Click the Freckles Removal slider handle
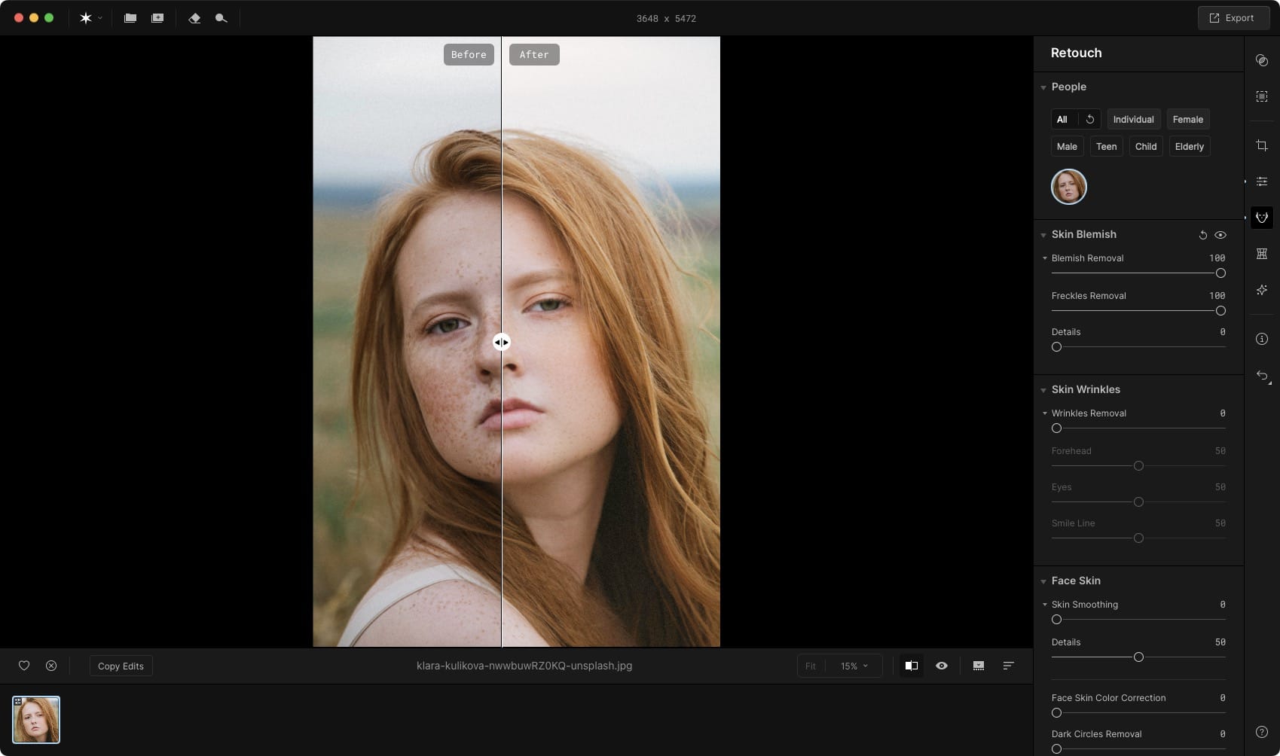This screenshot has height=756, width=1280. click(1220, 311)
